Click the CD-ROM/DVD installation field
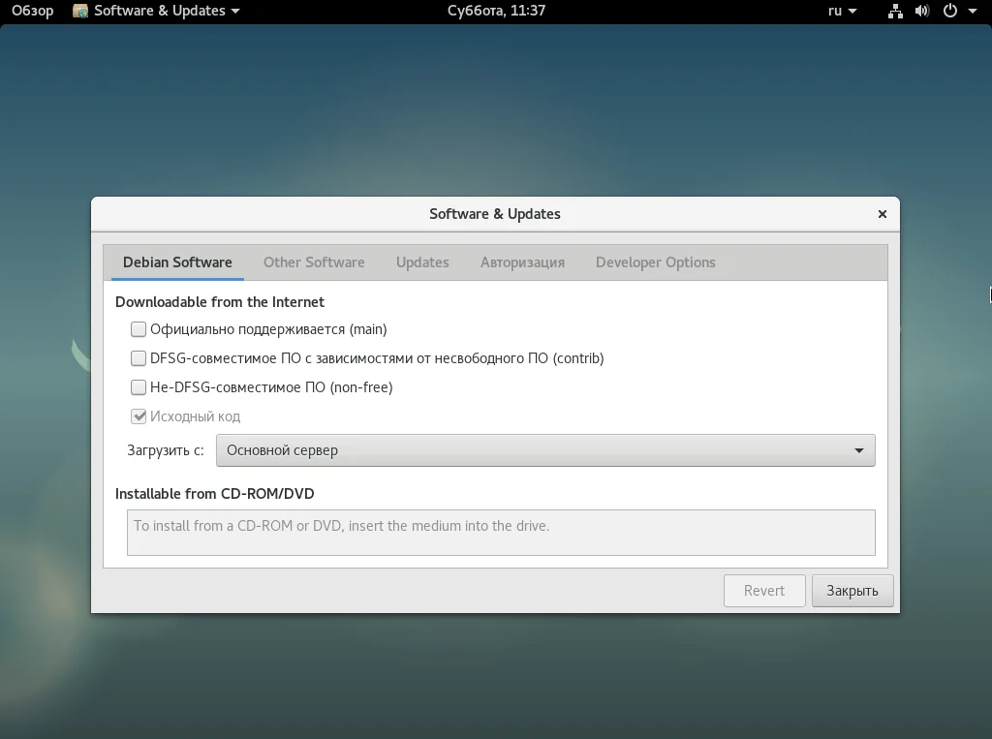This screenshot has height=739, width=992. (x=501, y=532)
